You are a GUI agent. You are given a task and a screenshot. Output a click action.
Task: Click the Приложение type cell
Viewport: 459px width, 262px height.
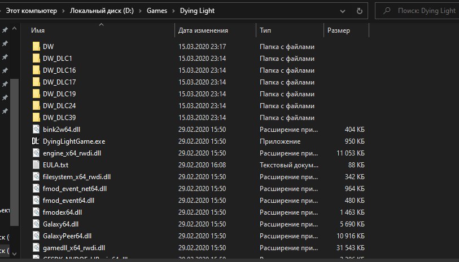pos(280,141)
